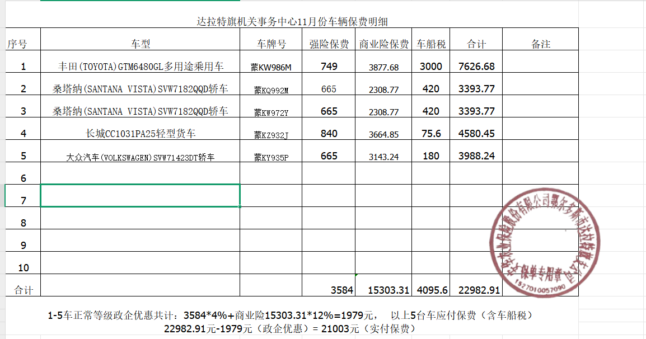The image size is (646, 339).
Task: Click the spreadsheet title cell about 11月份车辆保费明细
Action: [292, 22]
